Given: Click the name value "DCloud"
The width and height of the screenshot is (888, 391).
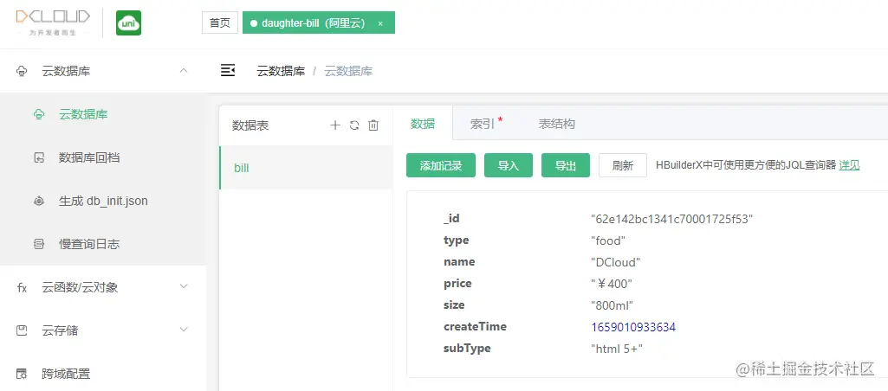Looking at the screenshot, I should pos(615,262).
